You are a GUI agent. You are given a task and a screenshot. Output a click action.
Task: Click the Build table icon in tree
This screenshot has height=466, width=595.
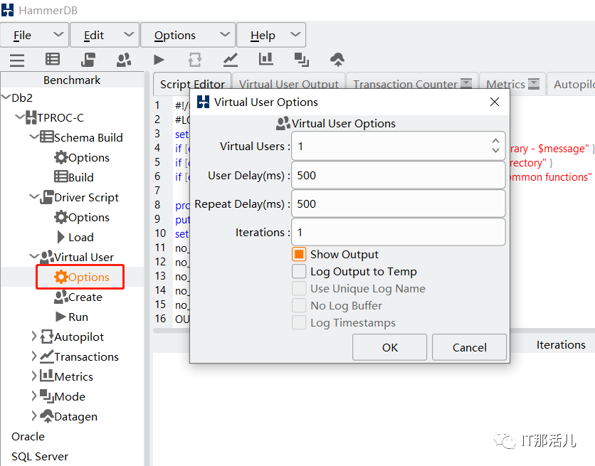60,176
